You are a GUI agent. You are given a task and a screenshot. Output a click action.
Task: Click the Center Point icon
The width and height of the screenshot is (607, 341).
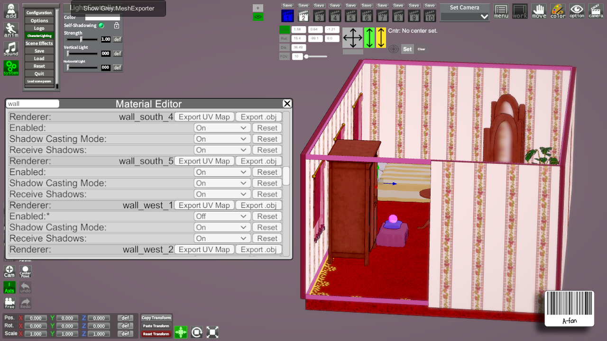[x=25, y=271]
